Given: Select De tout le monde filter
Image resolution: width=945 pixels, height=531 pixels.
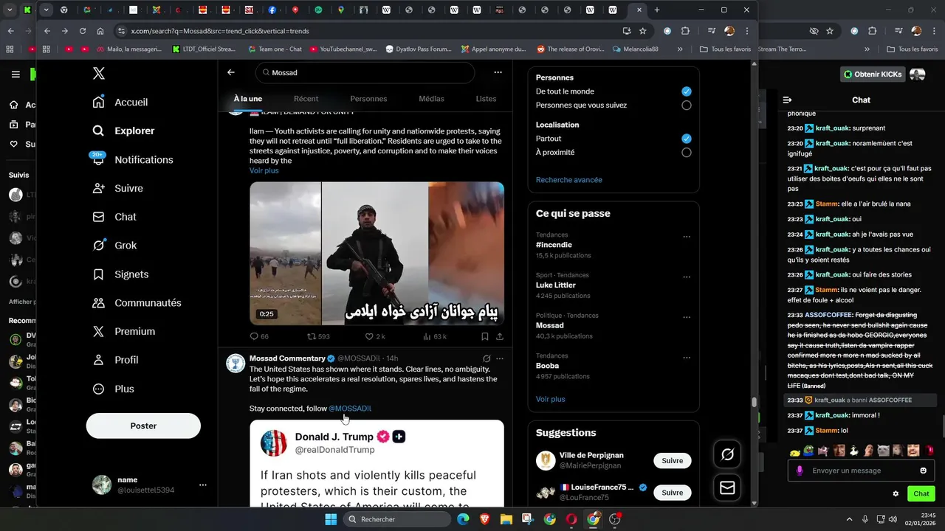Looking at the screenshot, I should pos(687,91).
